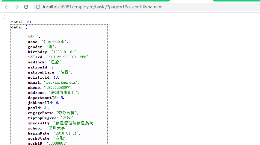
Task: Select the total value 618
Action: point(30,22)
